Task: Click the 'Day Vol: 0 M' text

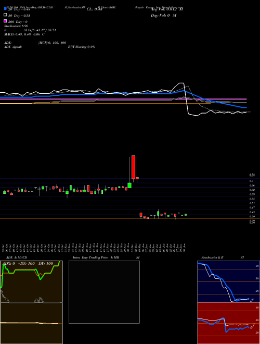Action: point(163,15)
